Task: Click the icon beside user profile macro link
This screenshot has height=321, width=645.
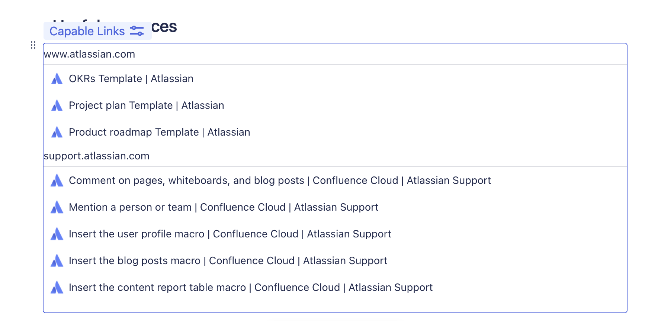Action: [57, 234]
